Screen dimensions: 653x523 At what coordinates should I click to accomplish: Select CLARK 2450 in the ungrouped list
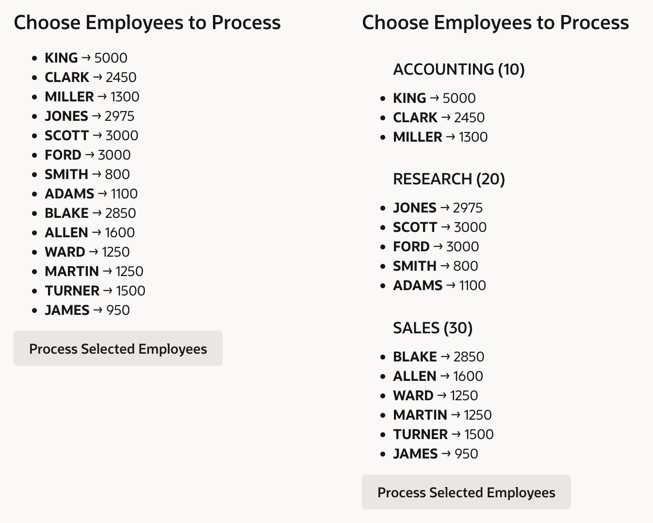pyautogui.click(x=90, y=77)
